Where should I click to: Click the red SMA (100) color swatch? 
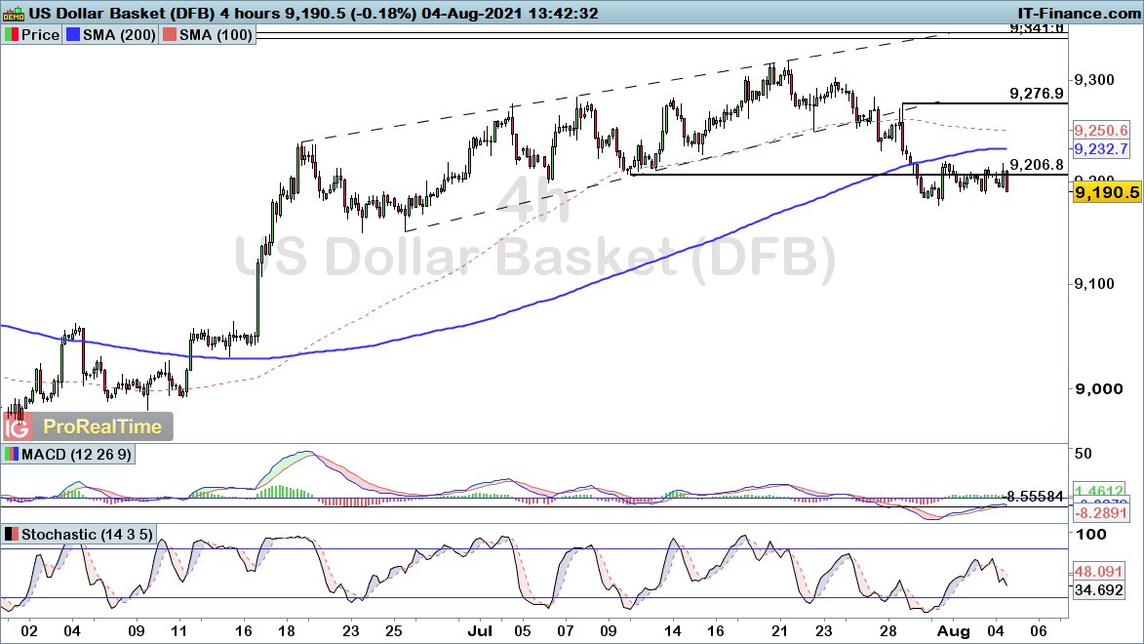point(170,34)
